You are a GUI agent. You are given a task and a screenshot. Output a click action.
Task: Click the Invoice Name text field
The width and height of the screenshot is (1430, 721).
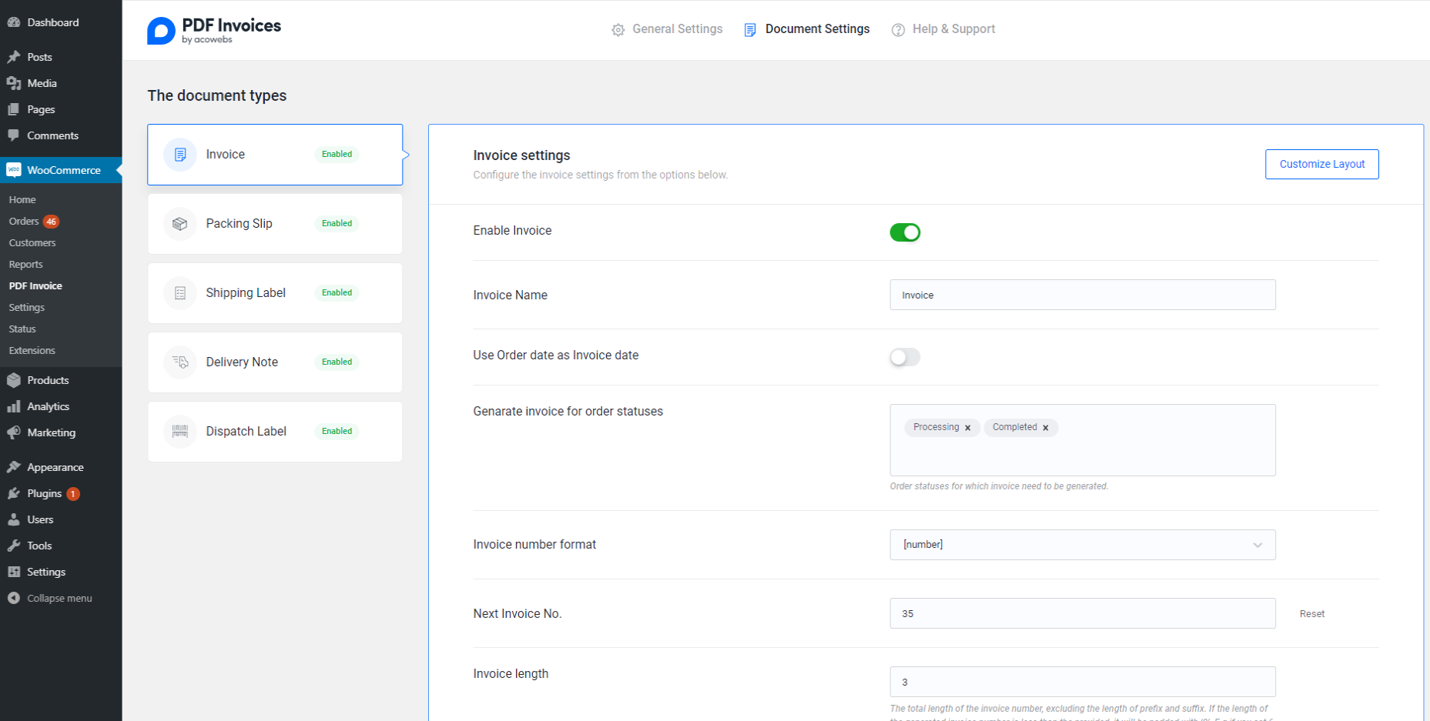(x=1082, y=295)
